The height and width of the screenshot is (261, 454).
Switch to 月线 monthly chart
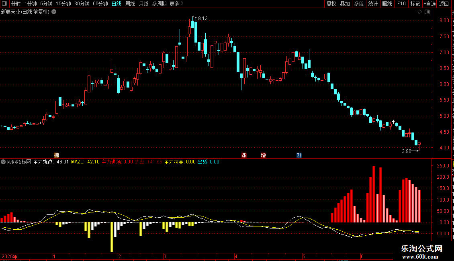(143, 4)
